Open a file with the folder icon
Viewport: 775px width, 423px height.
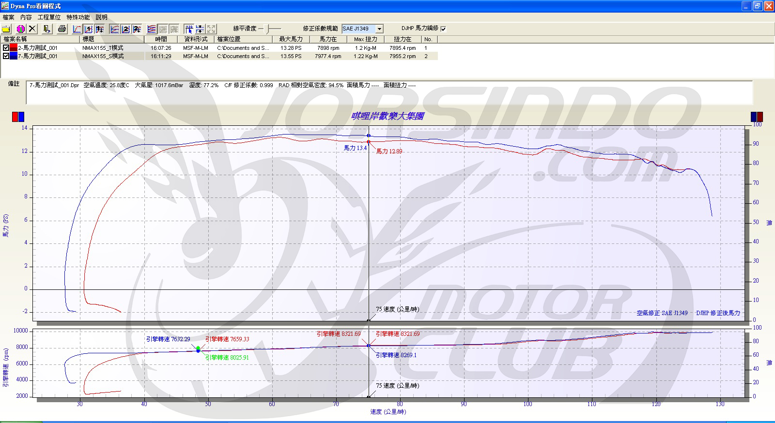pos(6,29)
